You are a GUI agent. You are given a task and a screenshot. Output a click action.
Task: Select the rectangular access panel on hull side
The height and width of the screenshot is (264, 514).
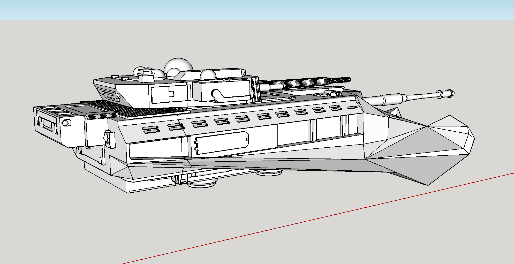(x=221, y=142)
